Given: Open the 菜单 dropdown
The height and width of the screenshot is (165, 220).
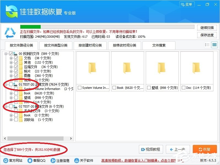Looking at the screenshot, I should coord(186,4).
